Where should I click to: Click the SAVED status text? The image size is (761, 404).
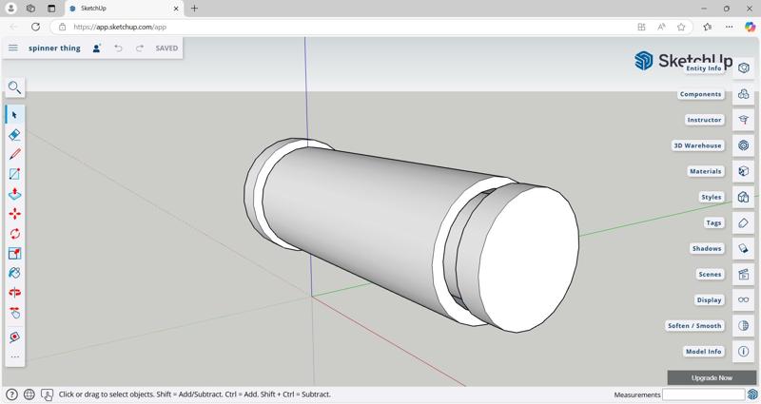tap(166, 48)
